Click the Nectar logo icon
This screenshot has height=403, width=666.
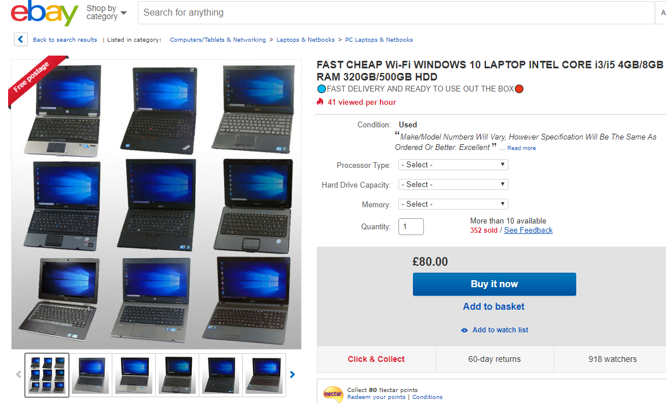point(333,394)
